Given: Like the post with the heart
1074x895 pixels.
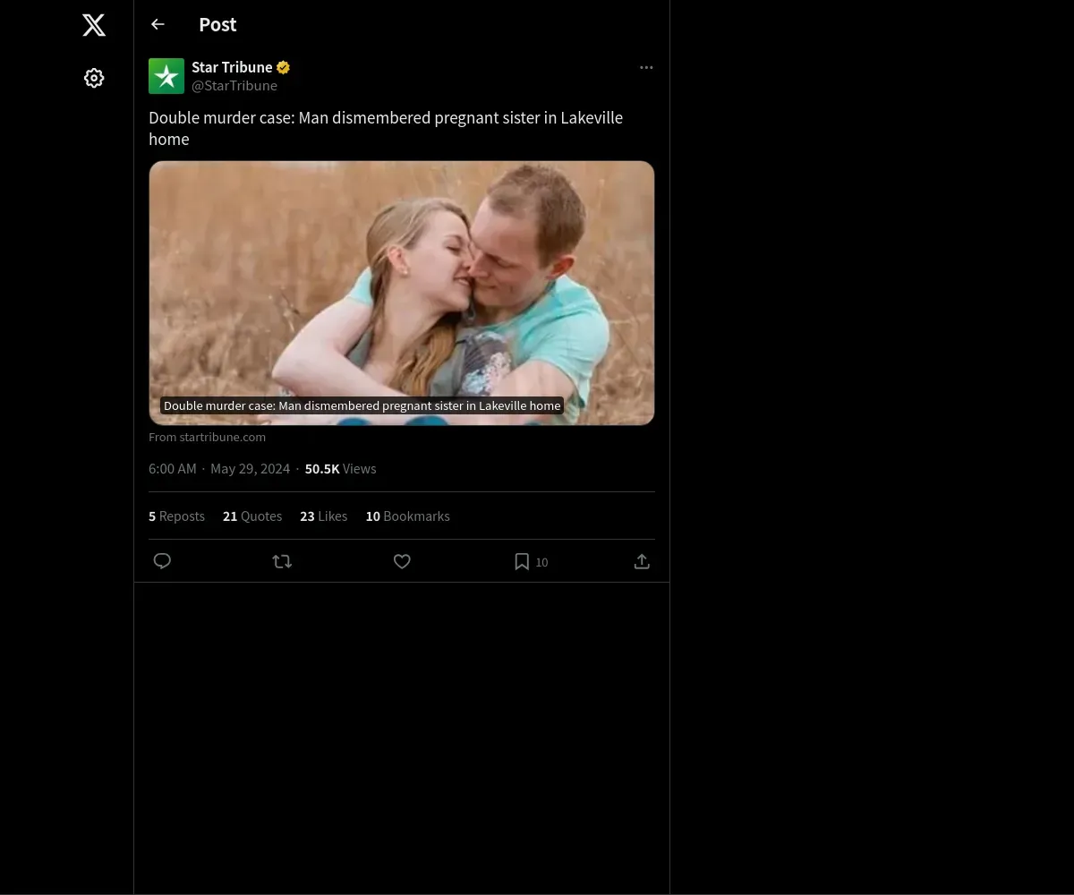Looking at the screenshot, I should [x=402, y=561].
